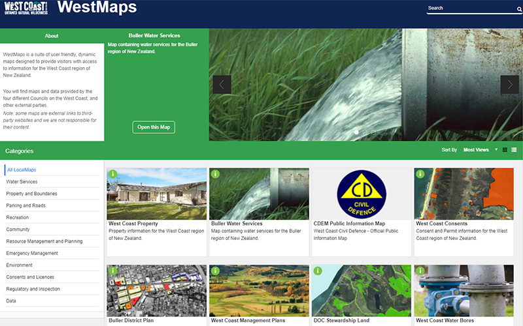523x326 pixels.
Task: Open Civil Defence logo thumbnail
Action: (362, 194)
